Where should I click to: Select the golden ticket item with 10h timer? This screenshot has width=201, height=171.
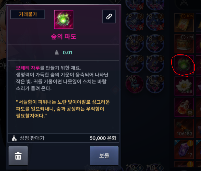184,22
